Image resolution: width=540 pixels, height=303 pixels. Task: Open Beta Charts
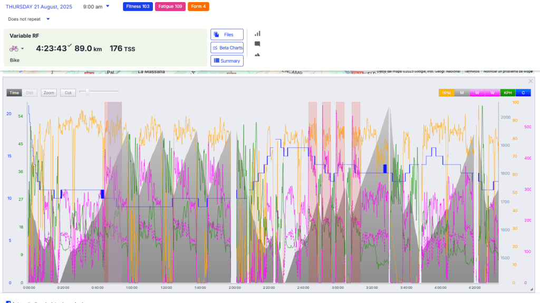click(x=227, y=48)
